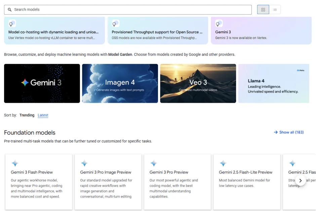This screenshot has height=211, width=316.
Task: Type in the Search models field
Action: [131, 10]
